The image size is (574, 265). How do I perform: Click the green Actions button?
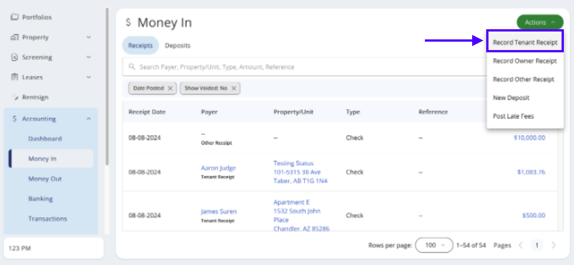539,23
